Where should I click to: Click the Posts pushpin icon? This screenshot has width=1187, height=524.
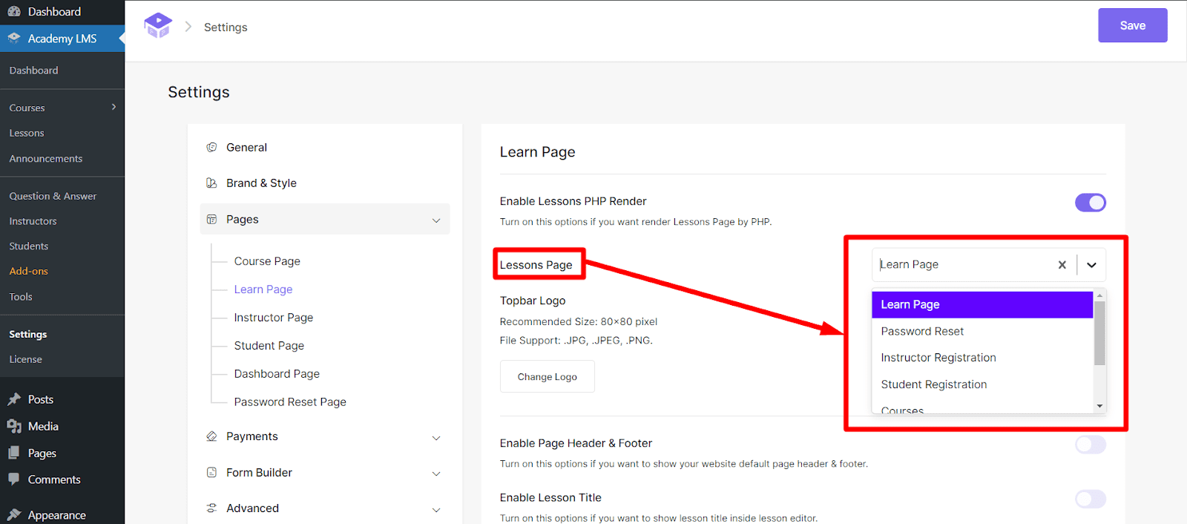(x=14, y=399)
